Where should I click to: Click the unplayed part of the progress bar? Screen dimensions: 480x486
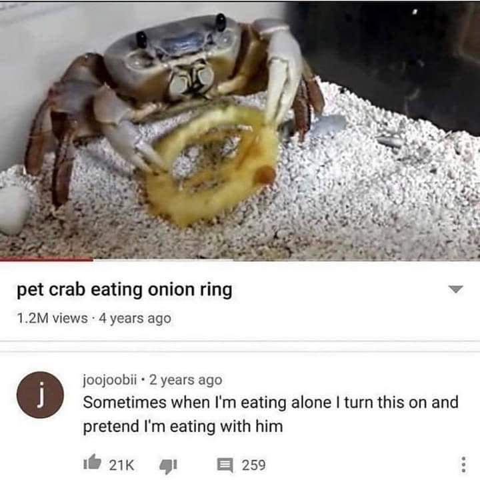point(286,260)
